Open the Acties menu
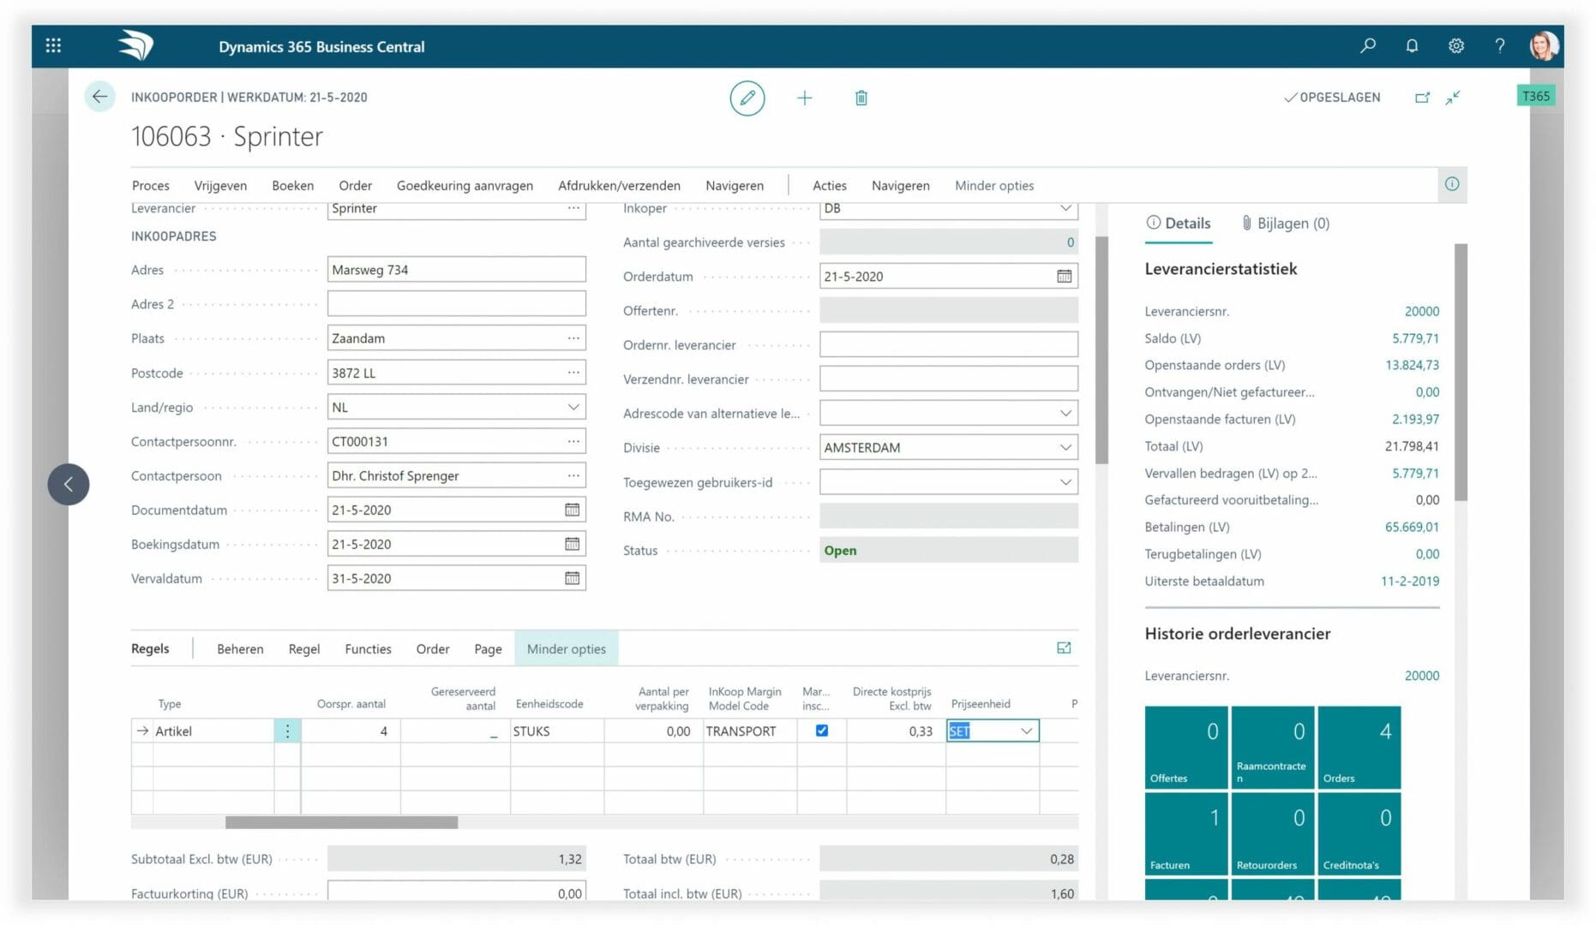Viewport: 1596px width, 925px height. click(829, 185)
